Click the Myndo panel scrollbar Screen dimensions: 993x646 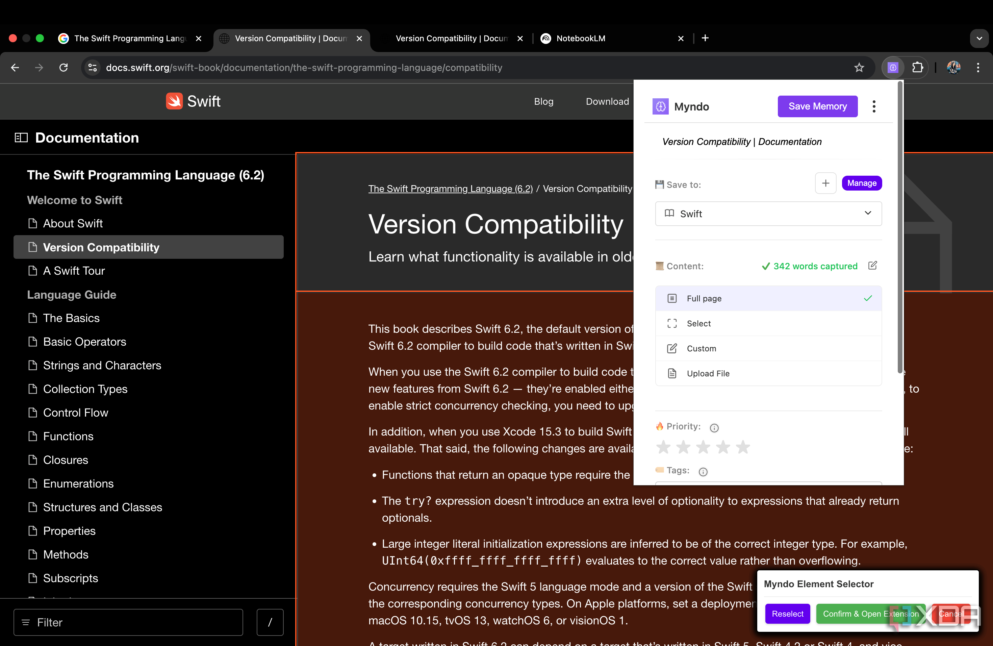(899, 227)
